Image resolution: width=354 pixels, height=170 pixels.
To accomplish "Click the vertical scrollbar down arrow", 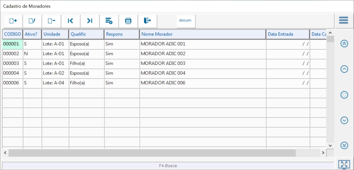I will tap(330, 145).
